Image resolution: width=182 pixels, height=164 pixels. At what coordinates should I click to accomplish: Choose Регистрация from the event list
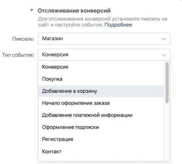pos(101,139)
